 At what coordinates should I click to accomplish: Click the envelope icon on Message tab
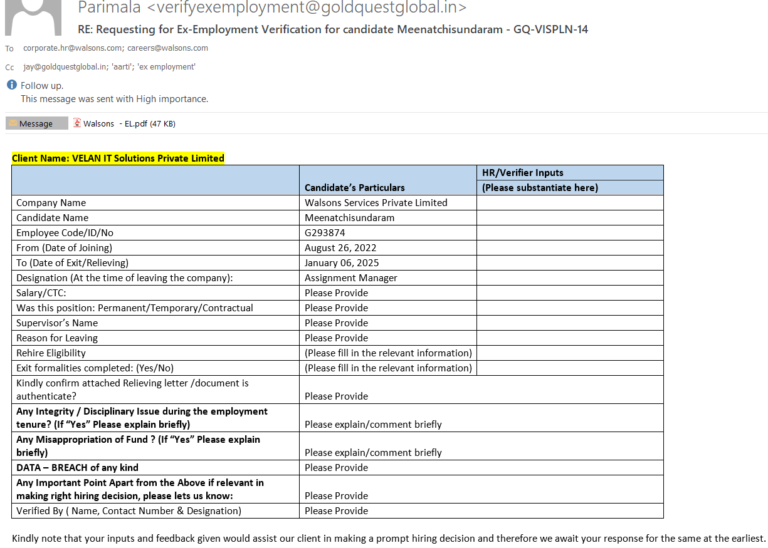click(x=13, y=123)
